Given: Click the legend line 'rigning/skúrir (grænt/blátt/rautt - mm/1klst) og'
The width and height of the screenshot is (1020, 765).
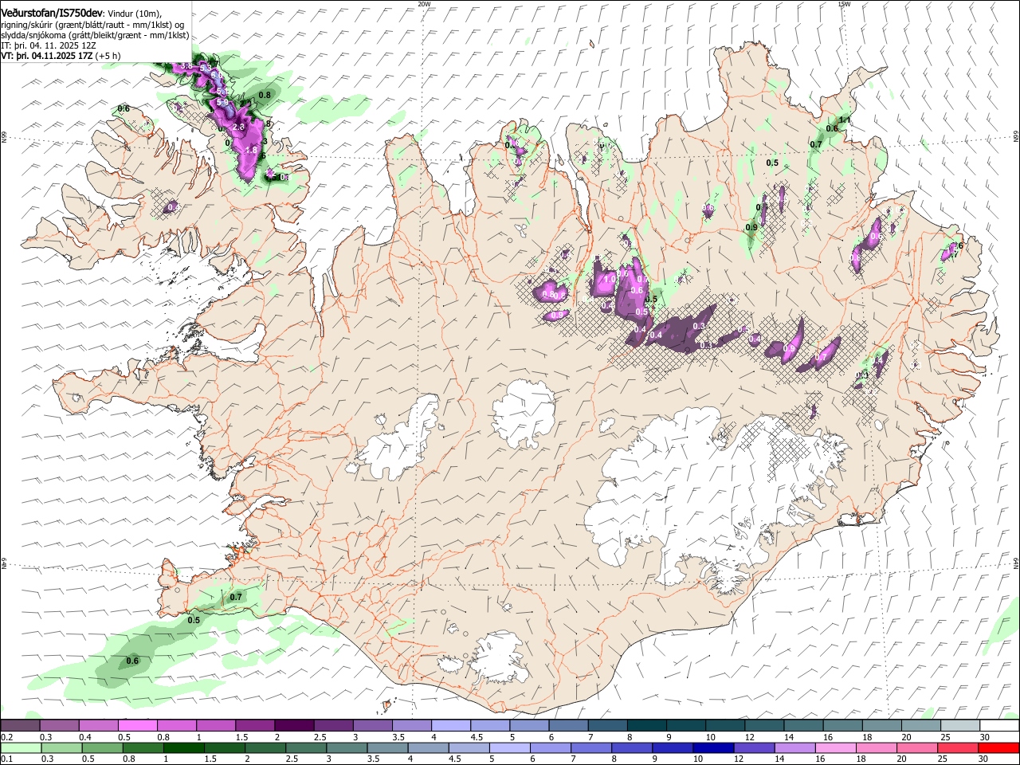Looking at the screenshot, I should tap(93, 25).
